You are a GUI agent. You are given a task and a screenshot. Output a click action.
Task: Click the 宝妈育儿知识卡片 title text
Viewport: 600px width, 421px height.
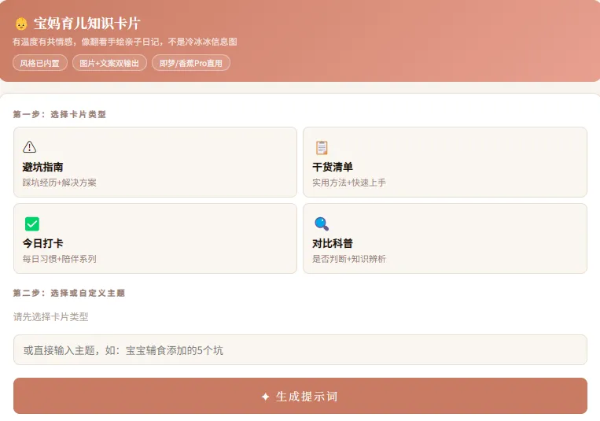click(87, 24)
